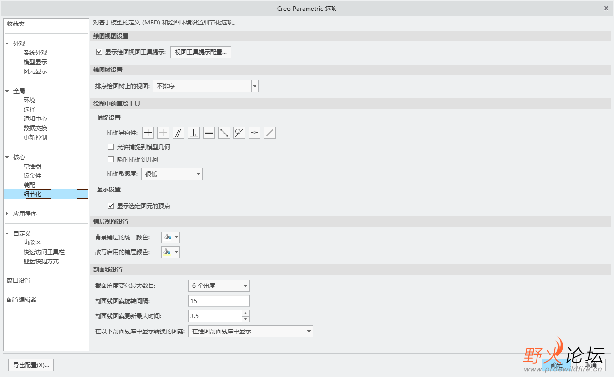This screenshot has width=614, height=377.
Task: Expand the 应用程序 tree group
Action: 7,214
